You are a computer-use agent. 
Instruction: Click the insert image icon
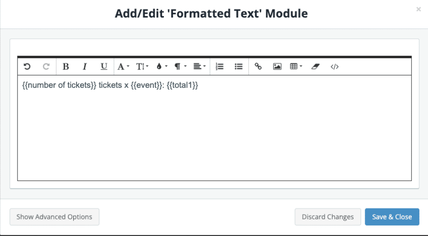(x=277, y=66)
